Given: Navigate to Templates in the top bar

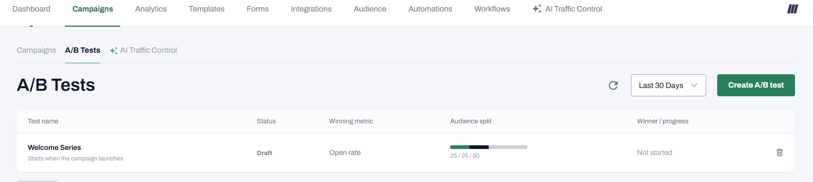Looking at the screenshot, I should tap(206, 9).
